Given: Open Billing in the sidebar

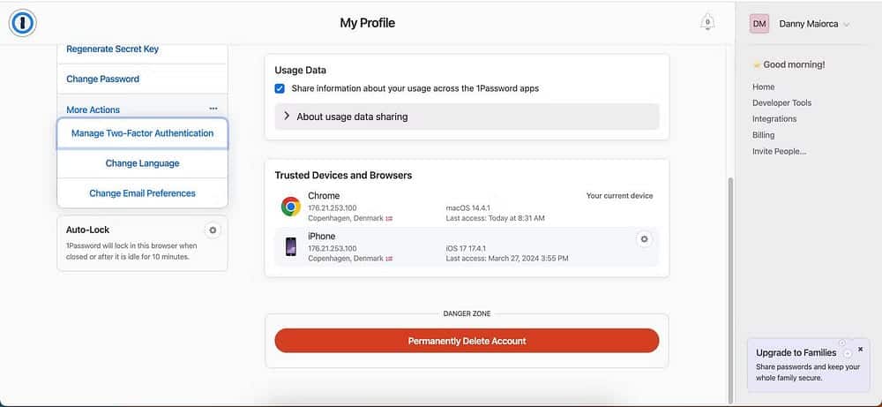Looking at the screenshot, I should (763, 135).
